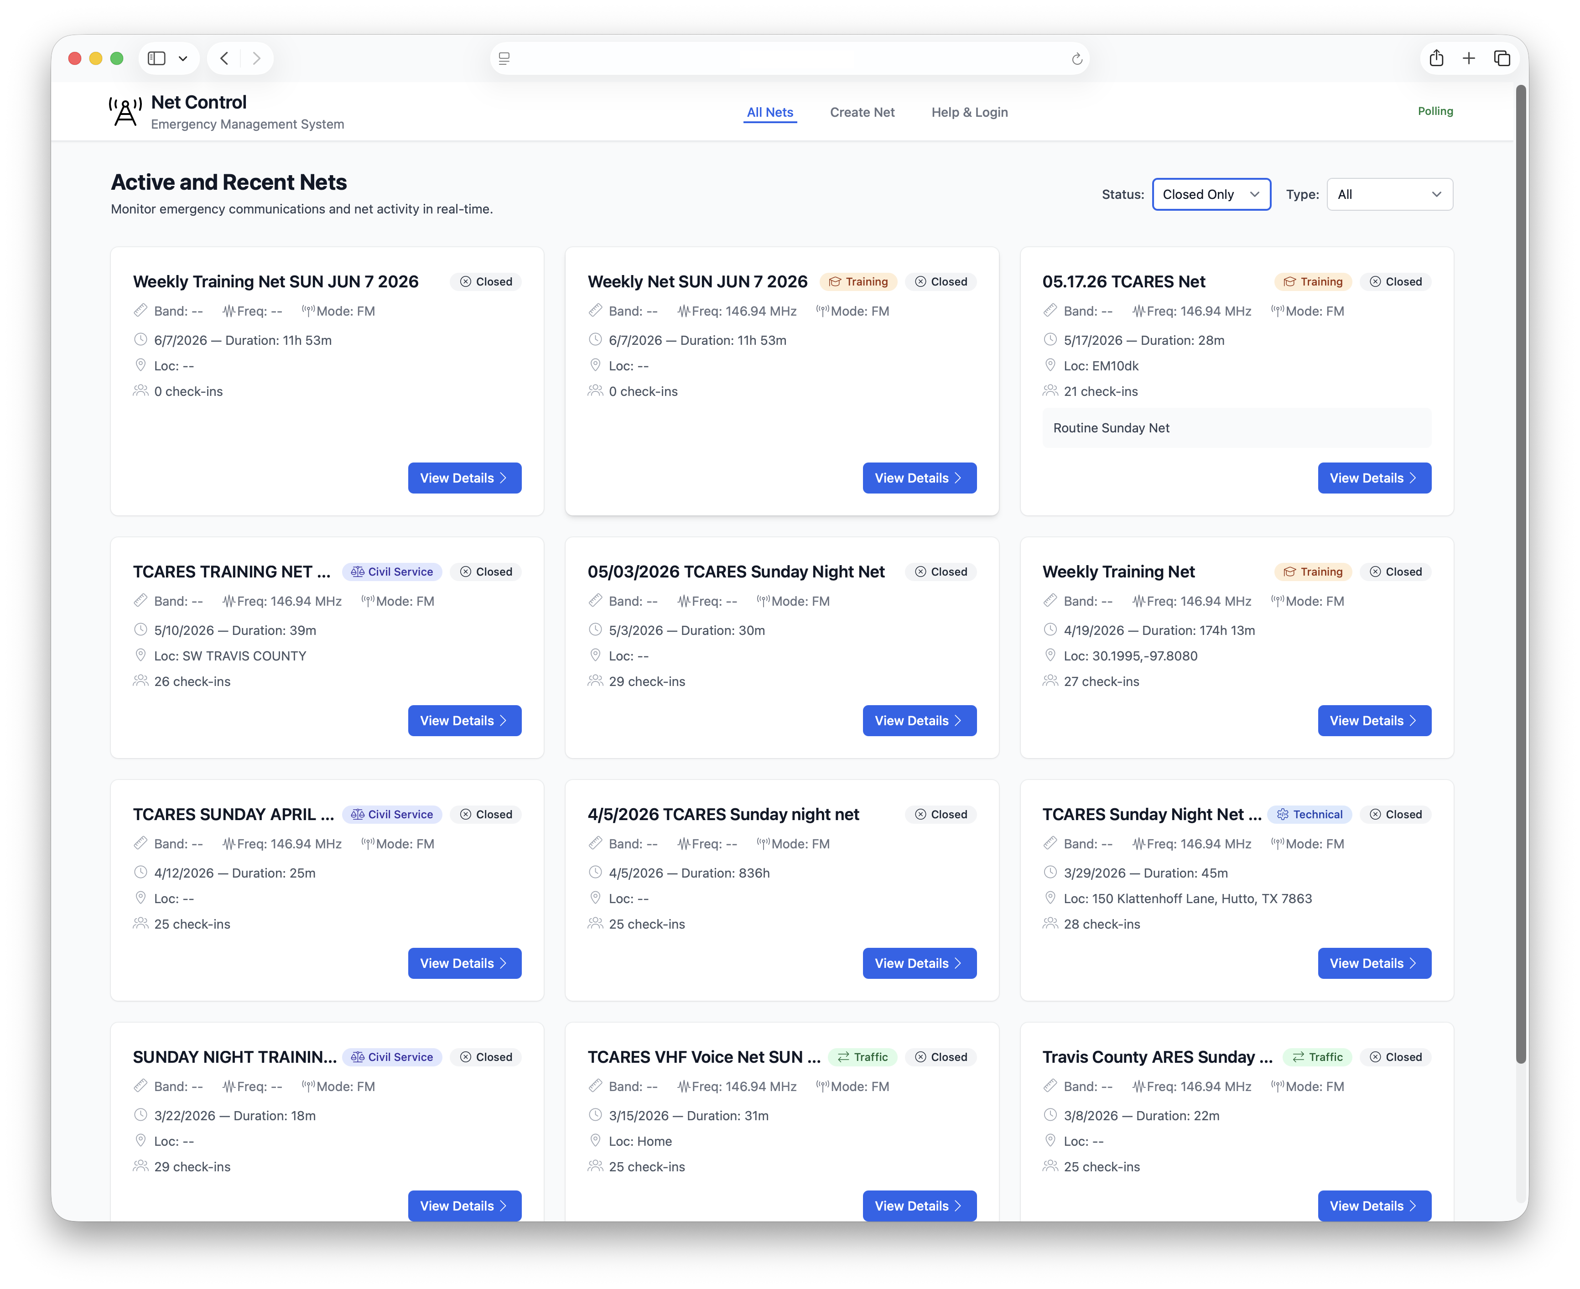Viewport: 1580px width, 1289px height.
Task: Click Loc: 30.1995,-97.8080 text
Action: pyautogui.click(x=1130, y=655)
